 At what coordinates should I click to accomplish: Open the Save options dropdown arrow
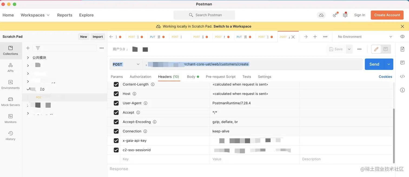(349, 49)
